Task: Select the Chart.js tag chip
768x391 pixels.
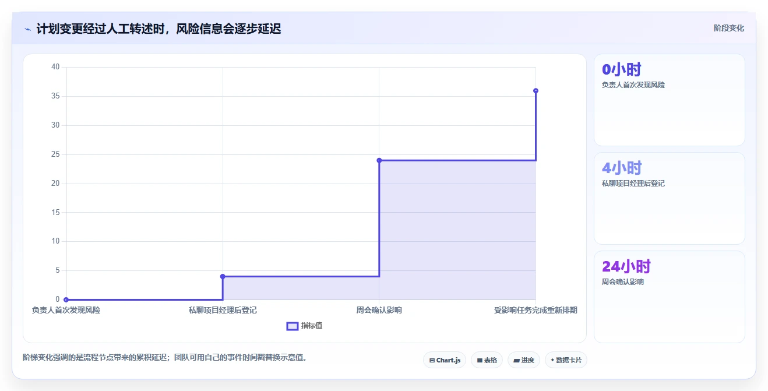Action: [x=445, y=360]
